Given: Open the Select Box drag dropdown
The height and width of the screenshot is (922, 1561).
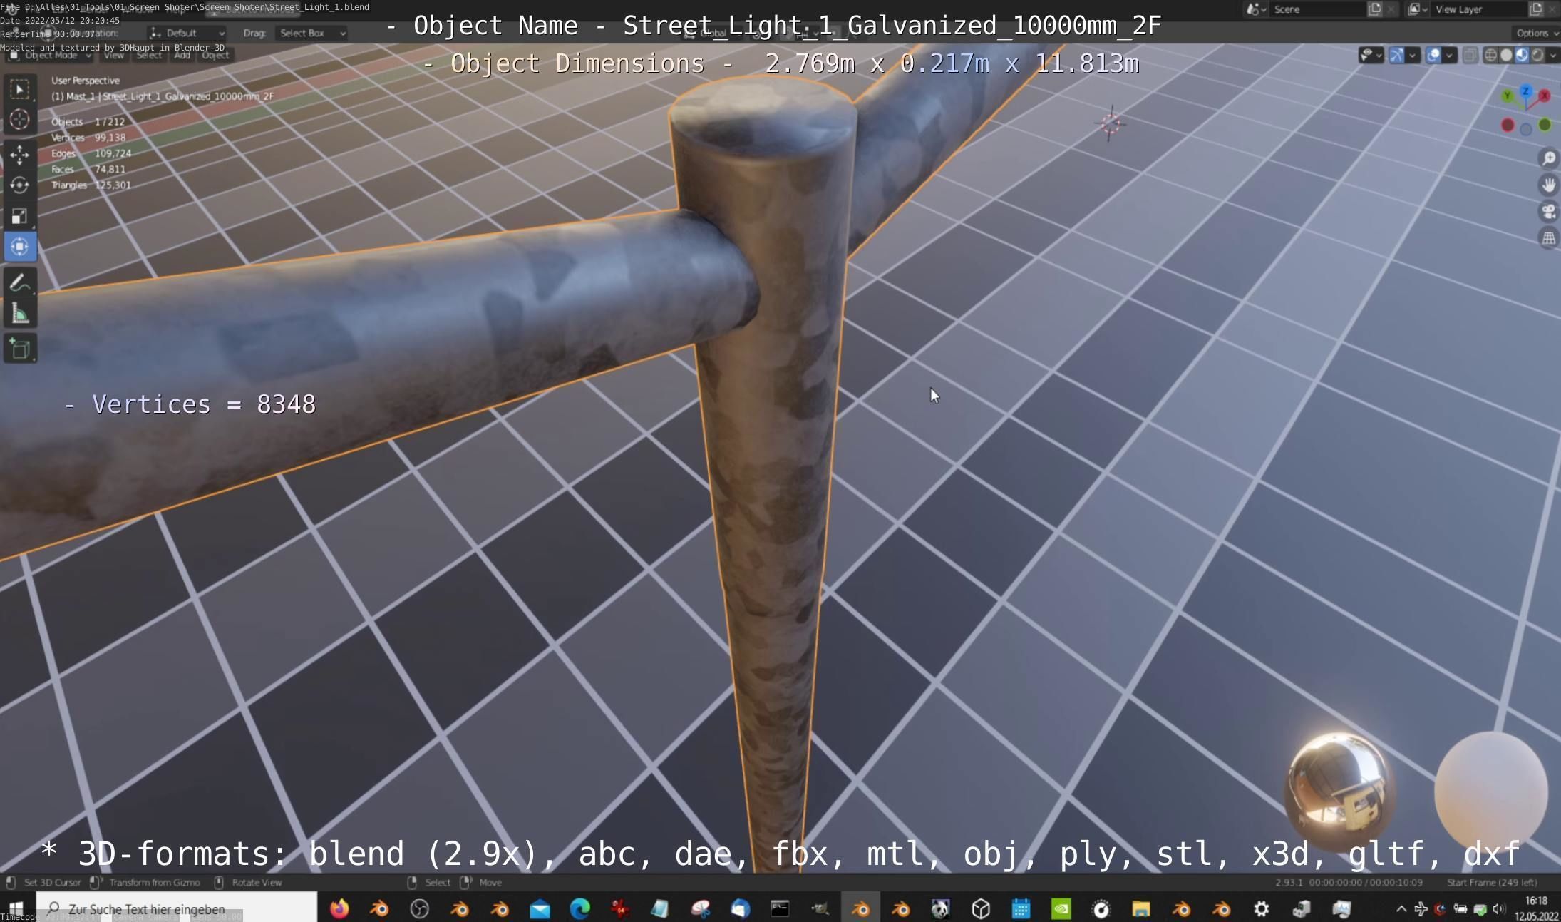Looking at the screenshot, I should [311, 34].
